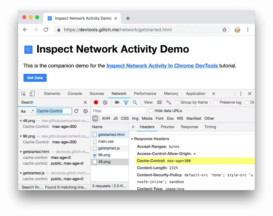Click the browser address bar URL
The width and height of the screenshot is (273, 216).
coord(118,30)
